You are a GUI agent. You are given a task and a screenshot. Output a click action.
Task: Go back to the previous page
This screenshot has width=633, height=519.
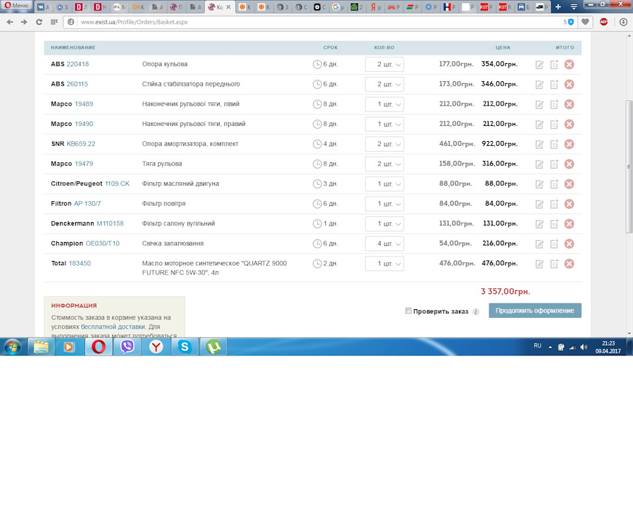(10, 22)
